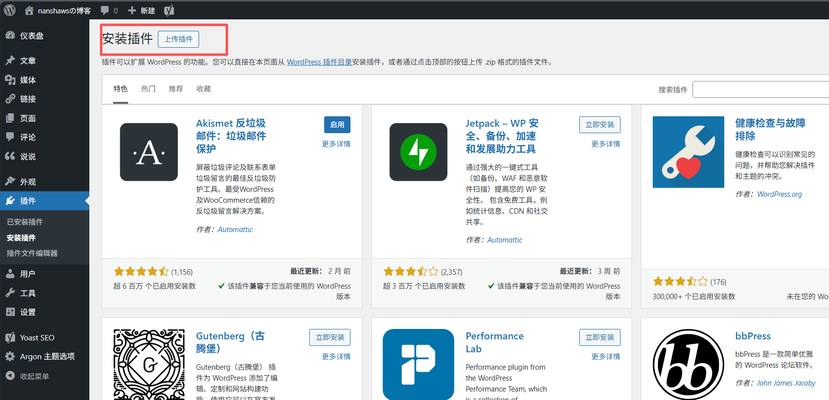Collapse the menu with 收起菜单 arrow icon
Viewport: 829px width, 400px height.
pos(10,376)
